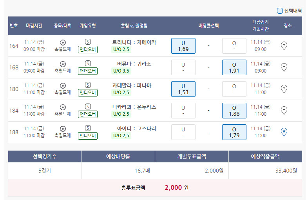
Task: Select the U option for match 168
Action: pyautogui.click(x=183, y=67)
